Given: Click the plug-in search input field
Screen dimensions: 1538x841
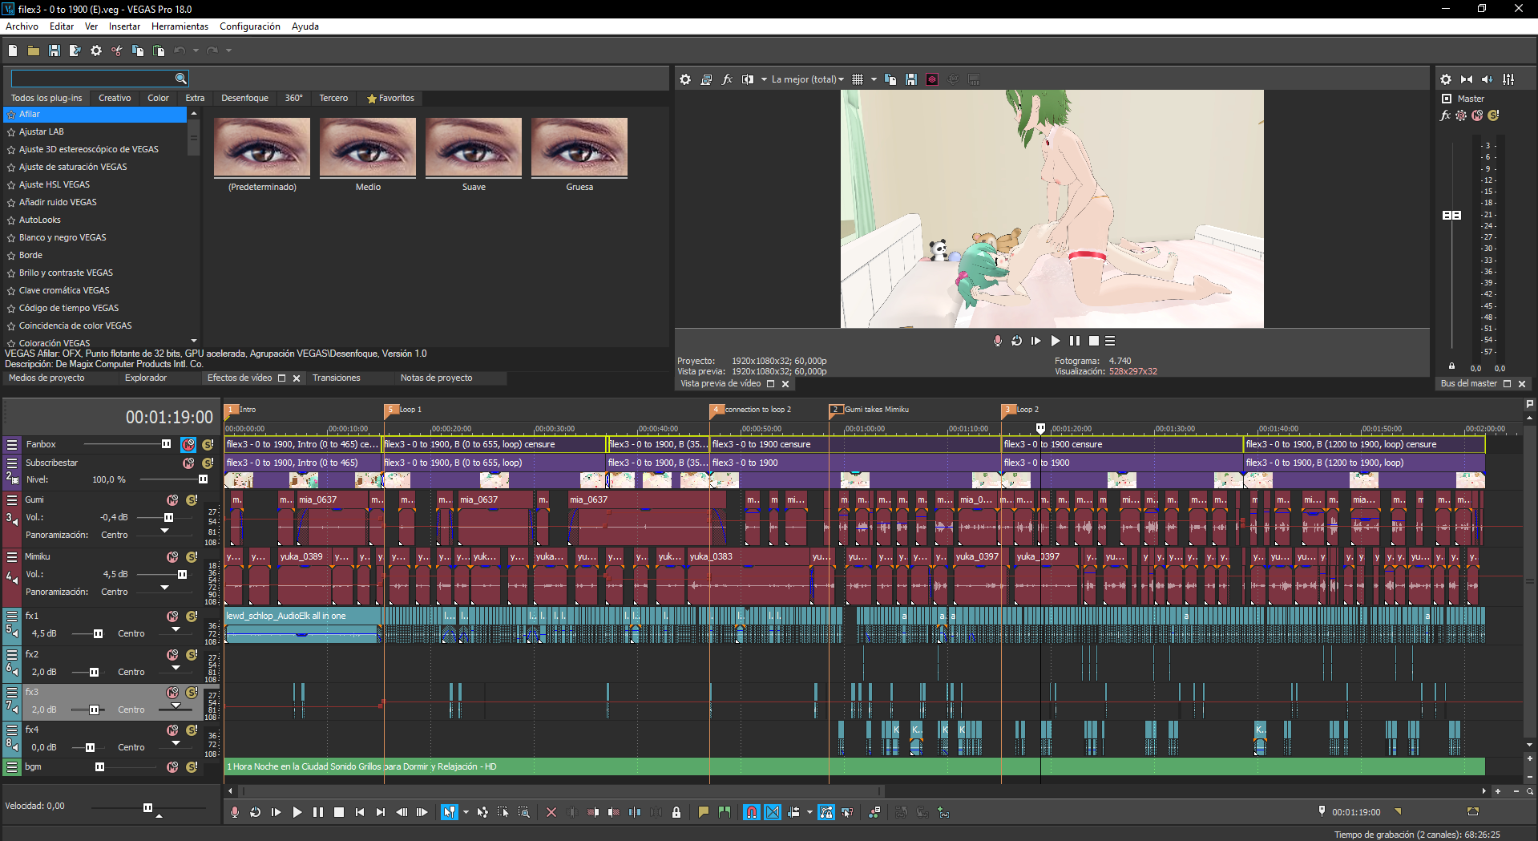Looking at the screenshot, I should 92,79.
